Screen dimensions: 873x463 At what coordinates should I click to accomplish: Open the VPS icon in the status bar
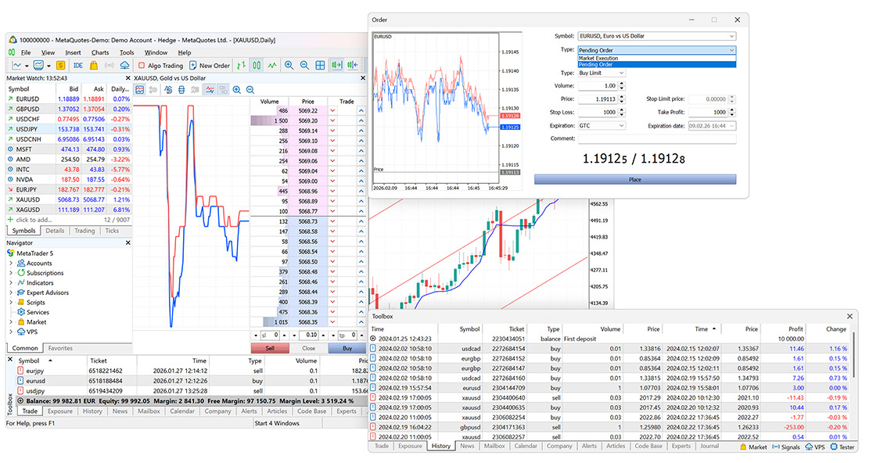(816, 447)
